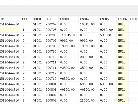This screenshot has width=138, height=104.
Task: Select the FLAG cell showing 1
Action: [x=26, y=30]
